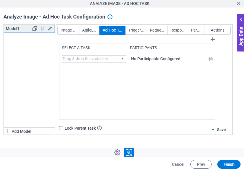Open Lock Parent Task help

click(99, 128)
